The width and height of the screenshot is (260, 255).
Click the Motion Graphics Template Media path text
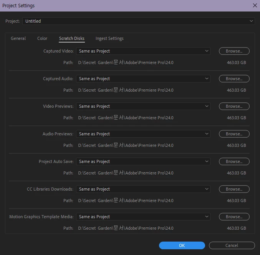coord(126,228)
